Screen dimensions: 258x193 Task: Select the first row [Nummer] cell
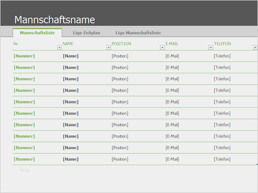24,56
